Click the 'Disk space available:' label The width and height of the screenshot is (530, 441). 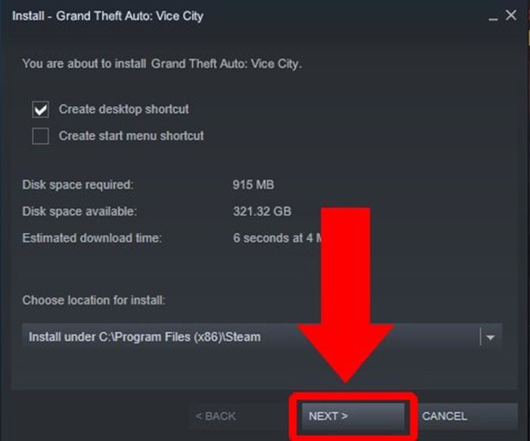click(79, 211)
